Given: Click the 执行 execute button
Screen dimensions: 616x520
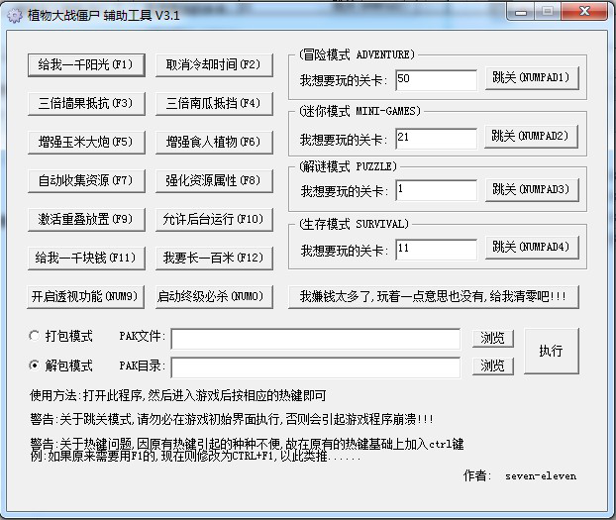Looking at the screenshot, I should [552, 351].
